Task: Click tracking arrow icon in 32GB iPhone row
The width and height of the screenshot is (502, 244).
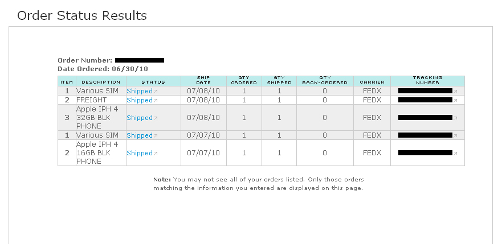Action: click(x=455, y=118)
